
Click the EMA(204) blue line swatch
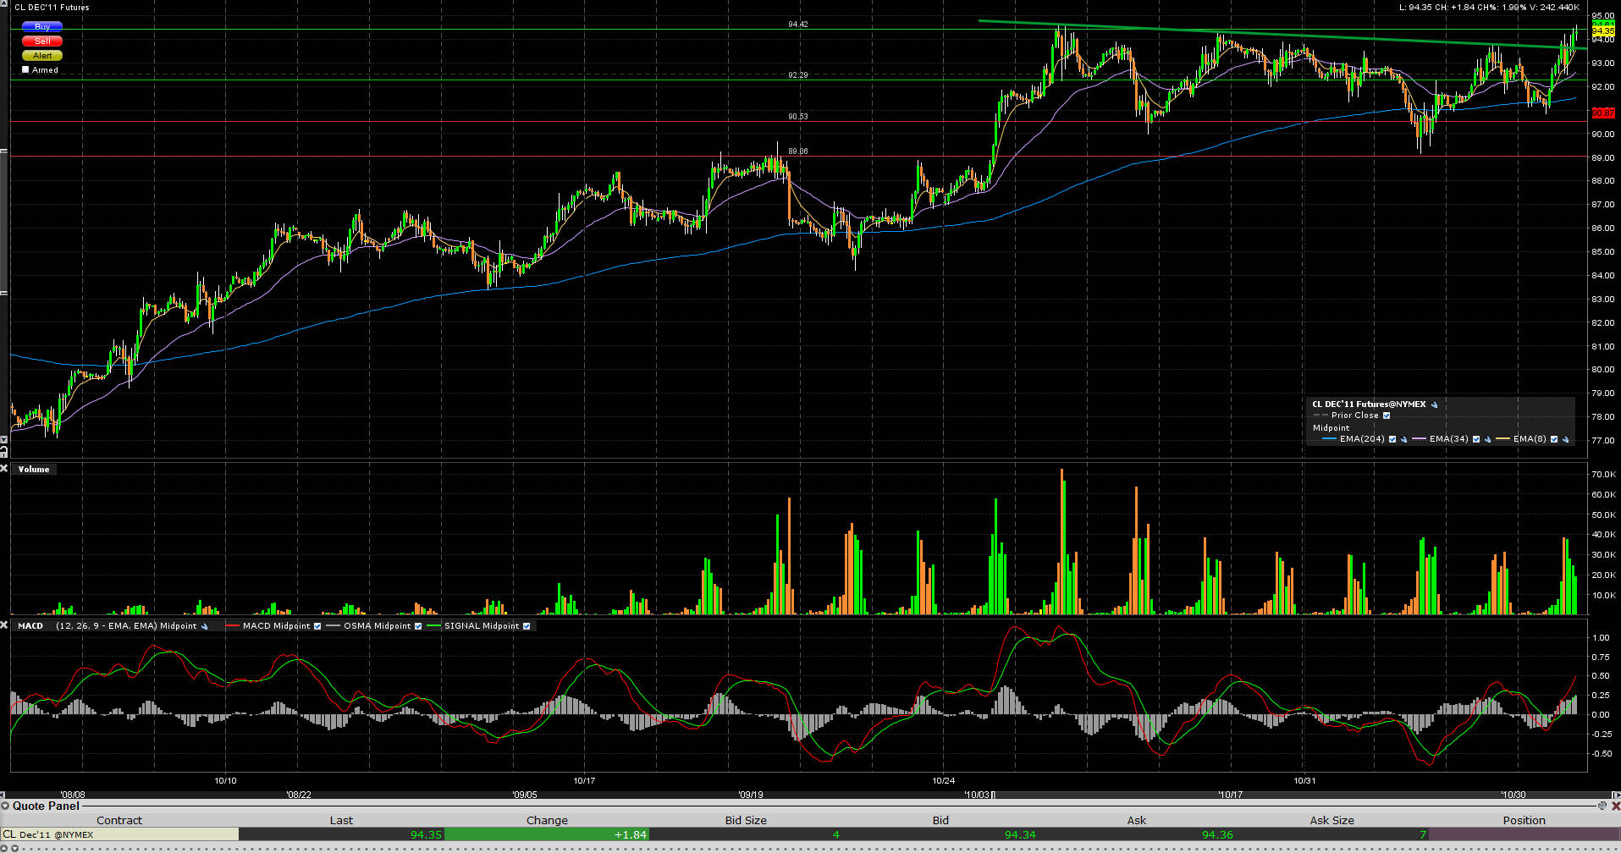1329,439
